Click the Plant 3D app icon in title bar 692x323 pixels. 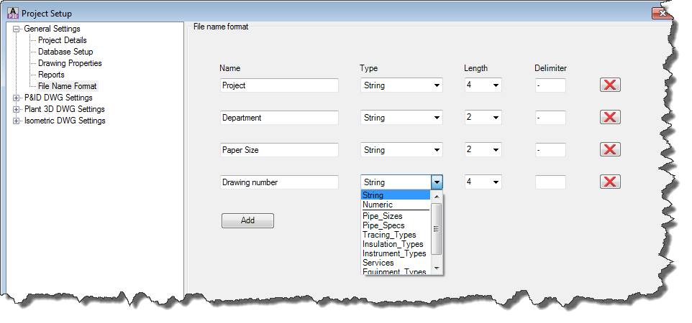[x=13, y=13]
